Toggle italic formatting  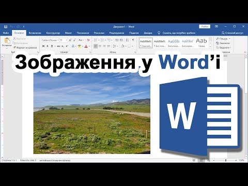tap(48, 46)
